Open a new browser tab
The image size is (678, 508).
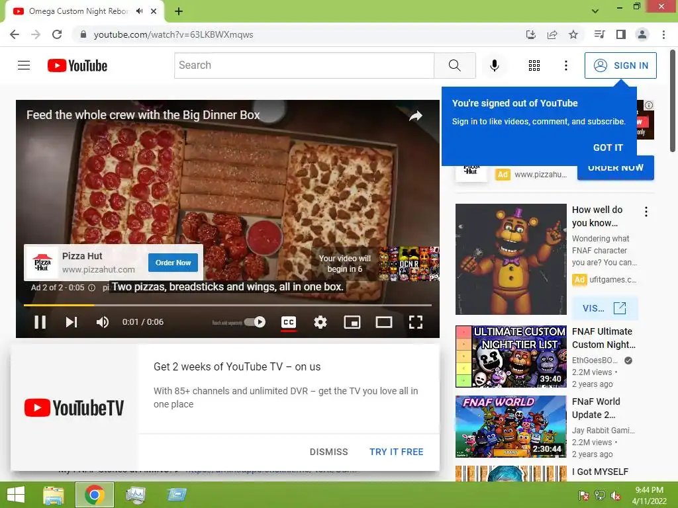179,11
